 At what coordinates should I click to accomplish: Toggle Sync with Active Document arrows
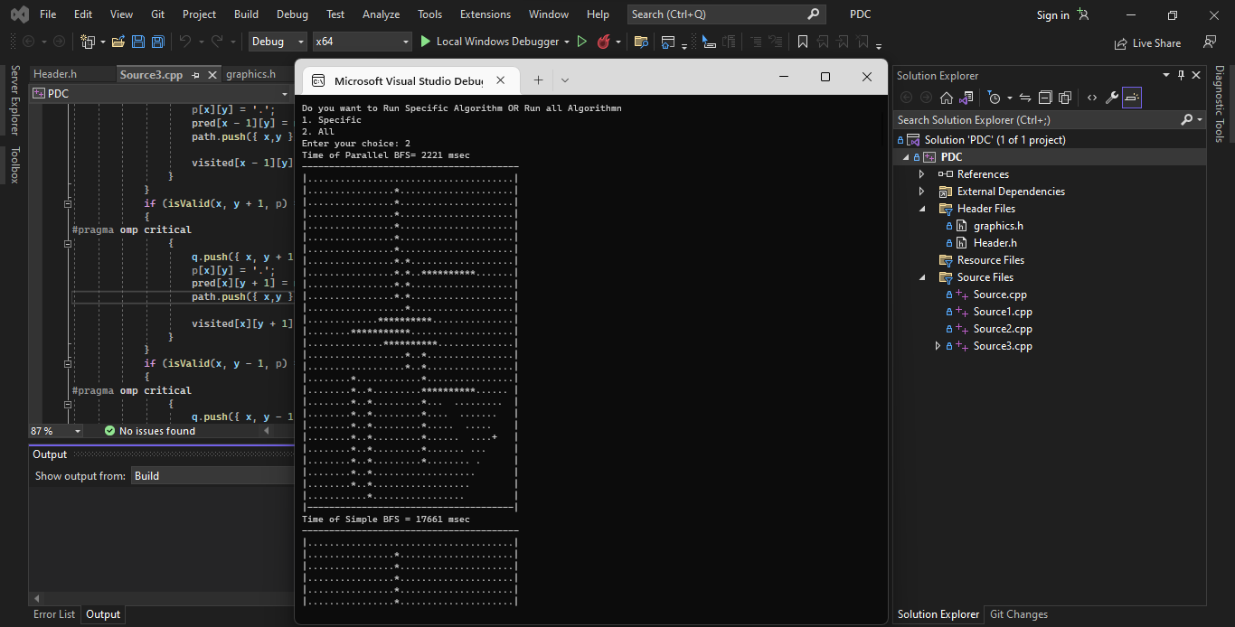(1025, 98)
